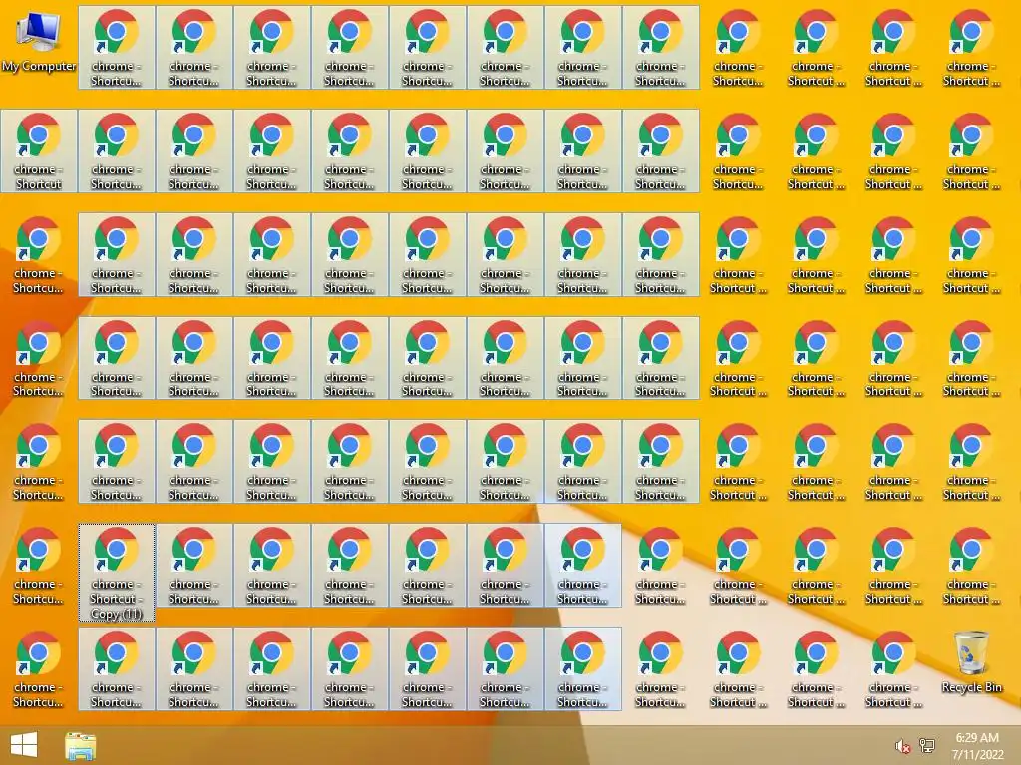Screen dimensions: 1021x765
Task: Select the Chrome shortcut directly below My Computer
Action: point(39,151)
